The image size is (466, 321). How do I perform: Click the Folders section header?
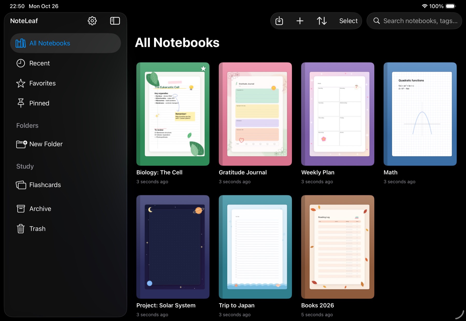point(27,126)
